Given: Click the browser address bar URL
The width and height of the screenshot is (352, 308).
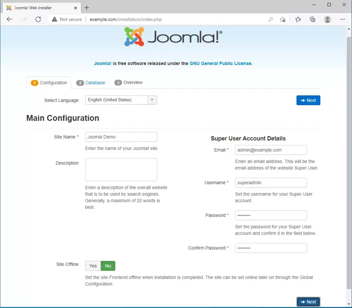Looking at the screenshot, I should (126, 19).
